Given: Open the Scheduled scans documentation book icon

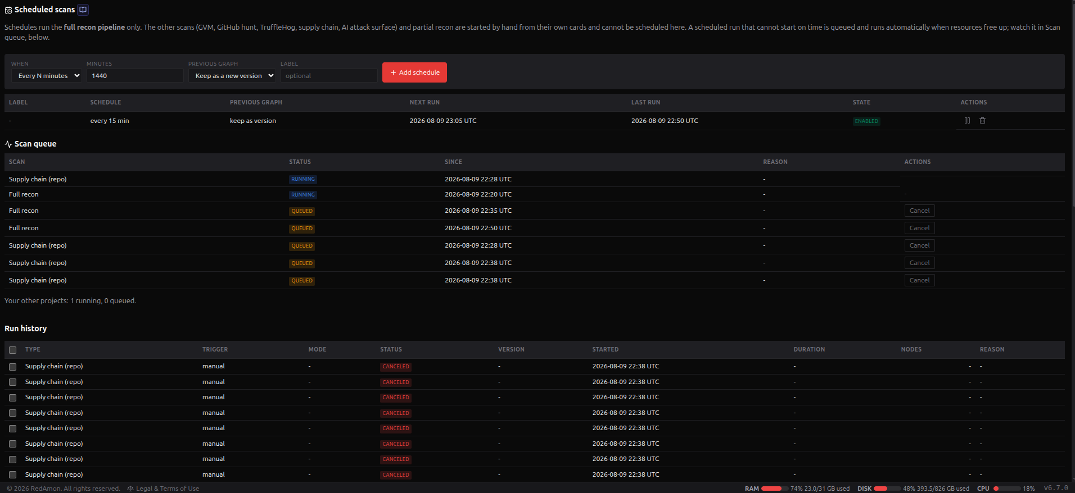Looking at the screenshot, I should tap(83, 10).
